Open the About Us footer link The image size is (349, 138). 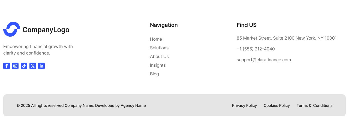[159, 57]
